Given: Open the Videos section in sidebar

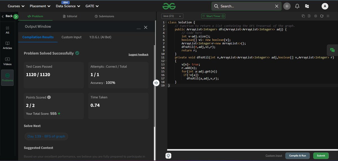Looking at the screenshot, I should 7,61.
